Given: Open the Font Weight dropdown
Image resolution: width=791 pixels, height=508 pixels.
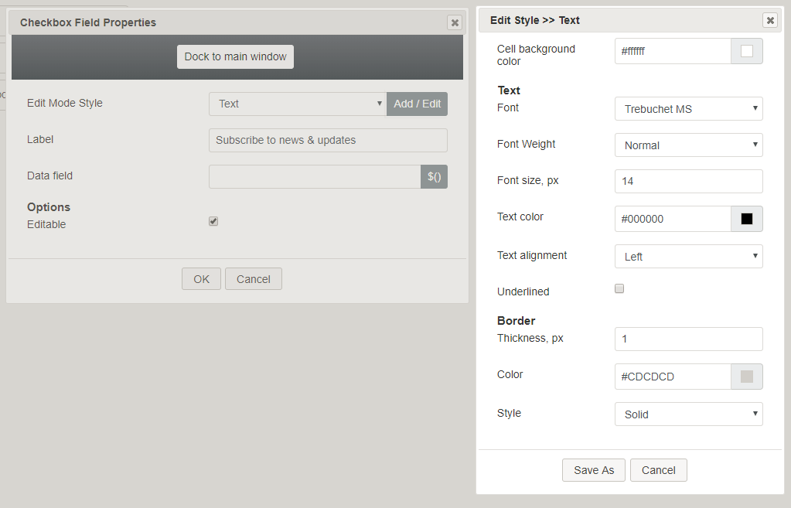Looking at the screenshot, I should click(x=689, y=145).
